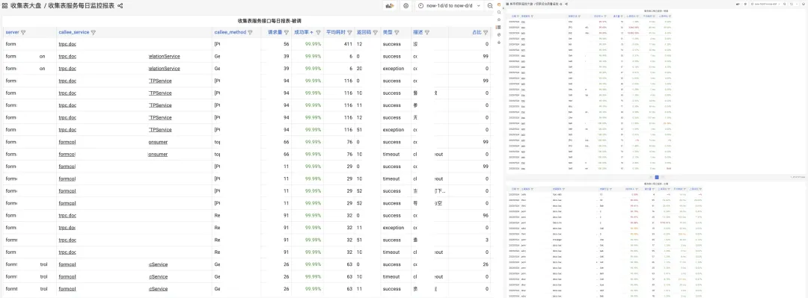Click add panel icon in right window toolbar
The image size is (808, 298).
[738, 4]
